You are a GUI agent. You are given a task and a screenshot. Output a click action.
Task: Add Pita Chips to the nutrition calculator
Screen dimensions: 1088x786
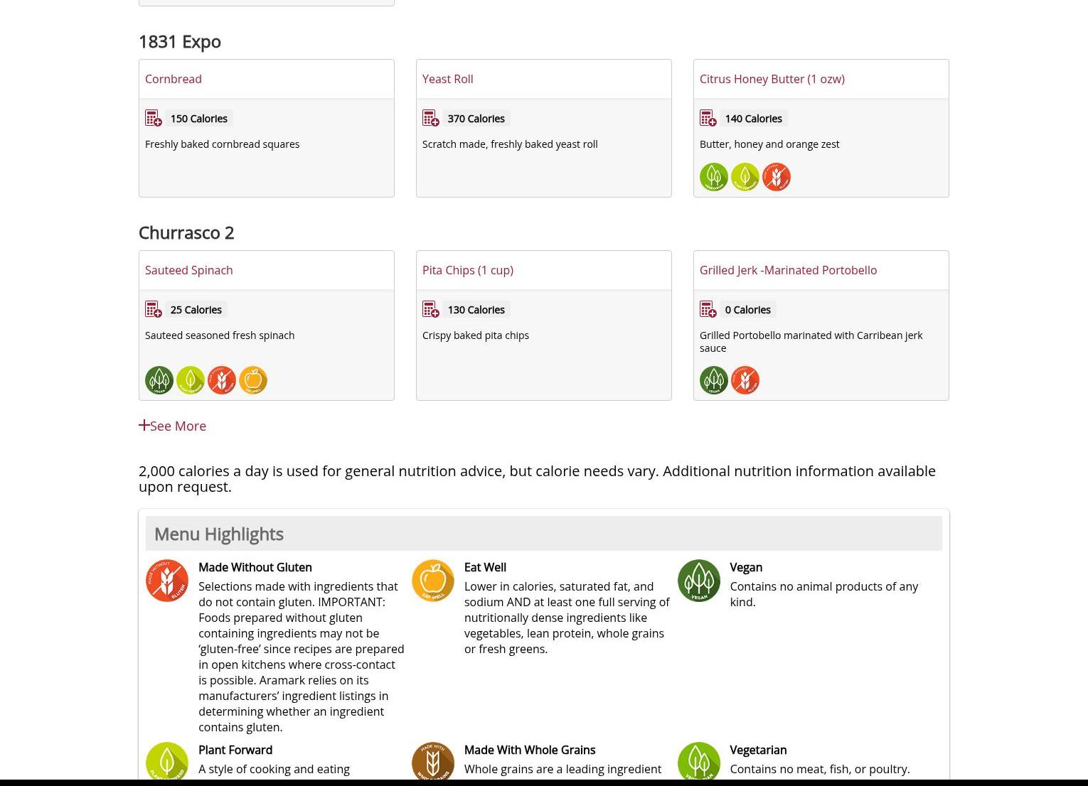click(430, 309)
